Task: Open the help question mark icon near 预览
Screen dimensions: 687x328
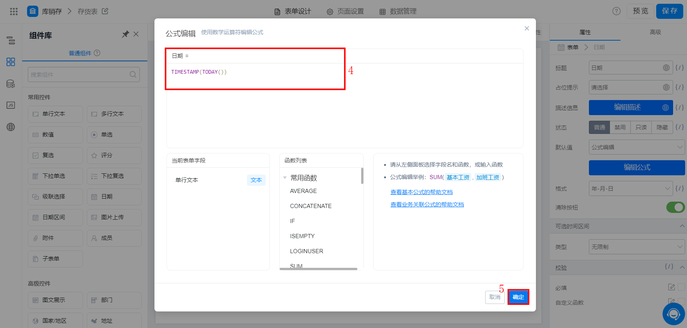Action: coord(616,11)
